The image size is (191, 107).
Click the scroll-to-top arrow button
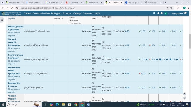pos(185,94)
